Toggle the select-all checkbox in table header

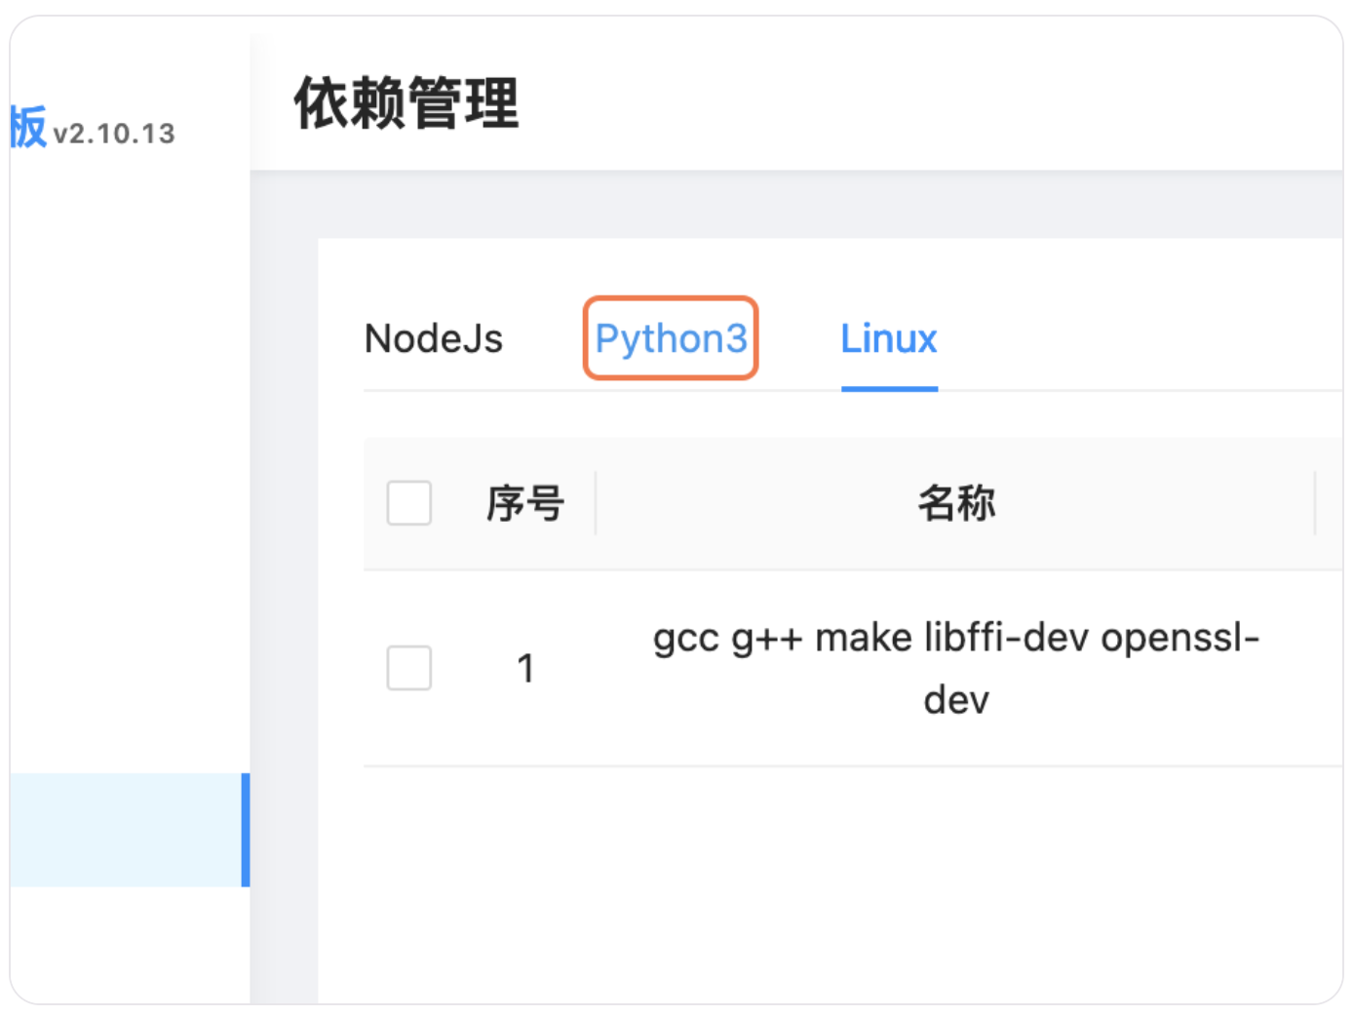[x=409, y=503]
